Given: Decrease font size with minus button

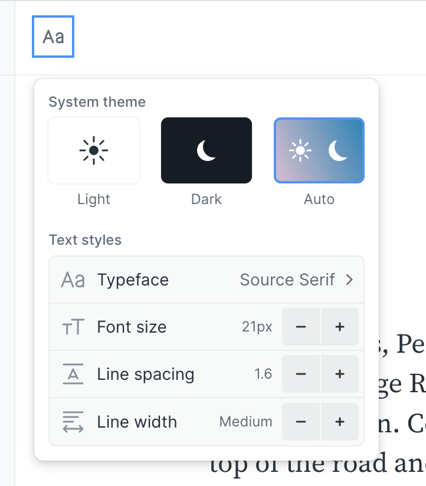Looking at the screenshot, I should (301, 327).
